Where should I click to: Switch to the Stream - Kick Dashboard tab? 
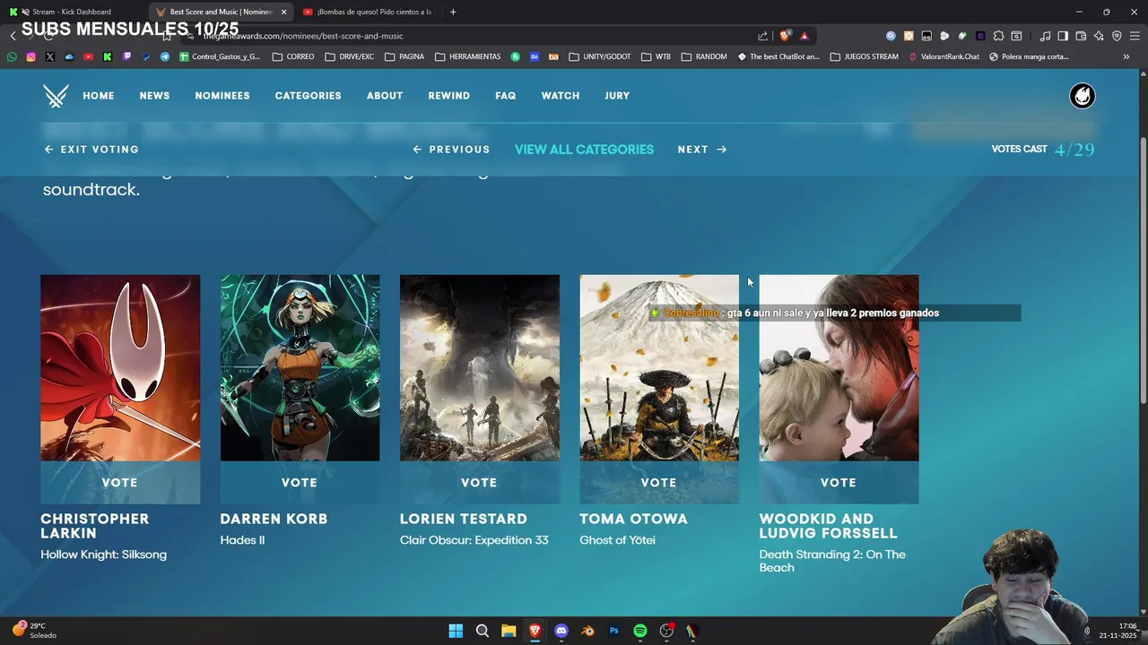pos(72,12)
